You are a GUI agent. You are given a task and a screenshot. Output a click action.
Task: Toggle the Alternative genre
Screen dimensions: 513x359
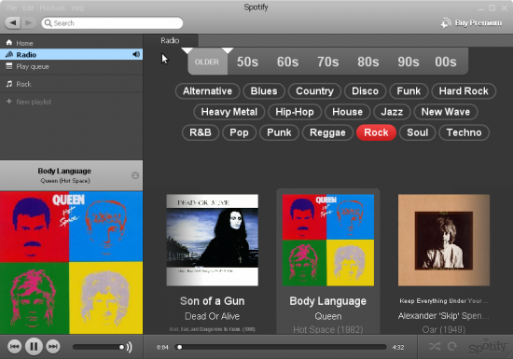(x=207, y=90)
